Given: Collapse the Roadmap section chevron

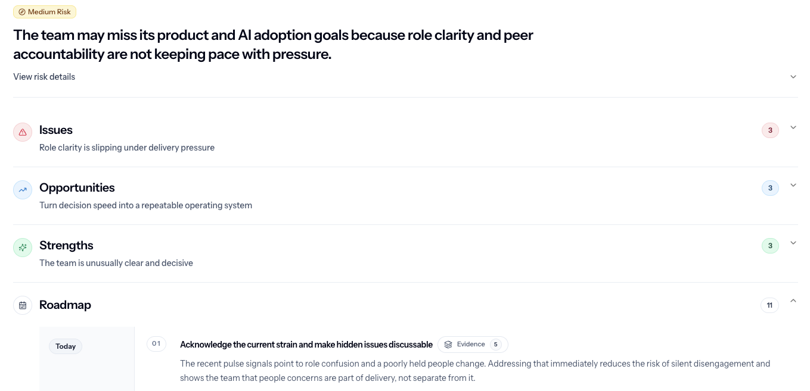Looking at the screenshot, I should (793, 301).
